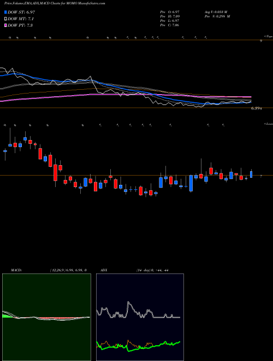Click the 6.59 price level label

click(x=256, y=108)
